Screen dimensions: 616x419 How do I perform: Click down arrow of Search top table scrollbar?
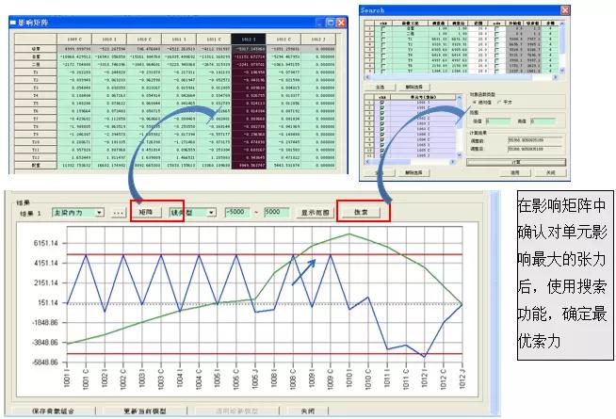click(x=561, y=71)
